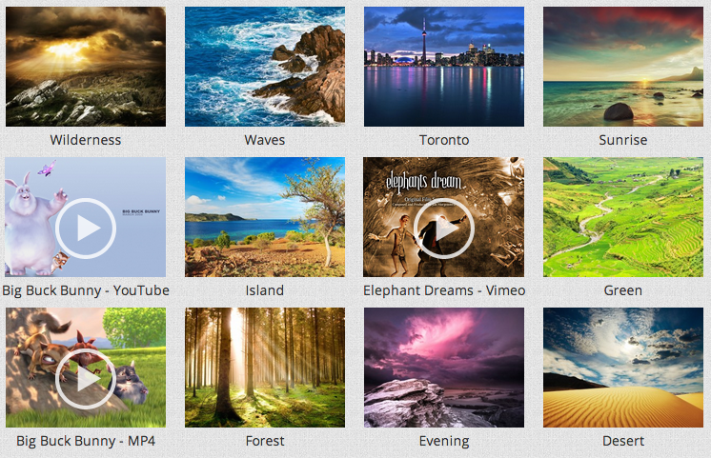Start the Big Buck Bunny MP4 video

(86, 378)
